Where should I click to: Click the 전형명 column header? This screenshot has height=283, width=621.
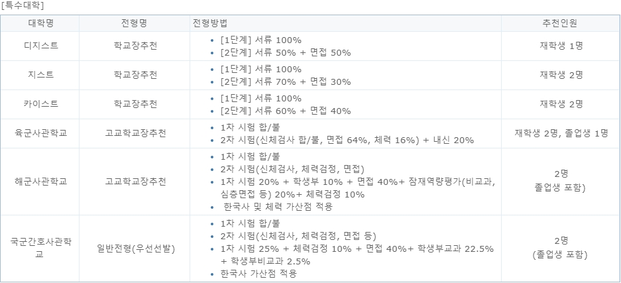click(x=135, y=23)
